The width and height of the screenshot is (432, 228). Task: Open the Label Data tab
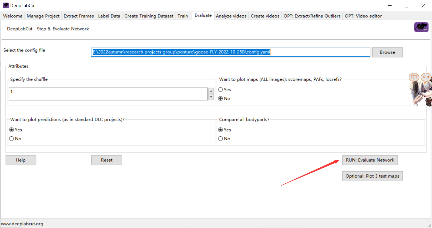[x=109, y=16]
